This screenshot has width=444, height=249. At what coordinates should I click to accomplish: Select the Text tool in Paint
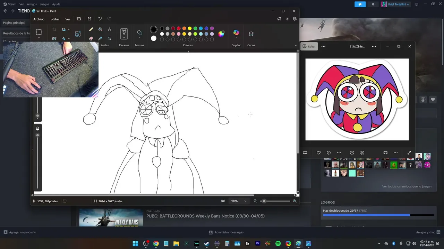tap(109, 29)
